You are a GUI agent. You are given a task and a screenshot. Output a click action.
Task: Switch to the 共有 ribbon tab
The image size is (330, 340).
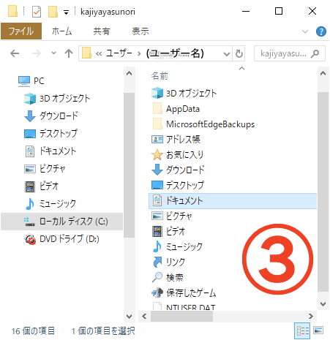102,31
